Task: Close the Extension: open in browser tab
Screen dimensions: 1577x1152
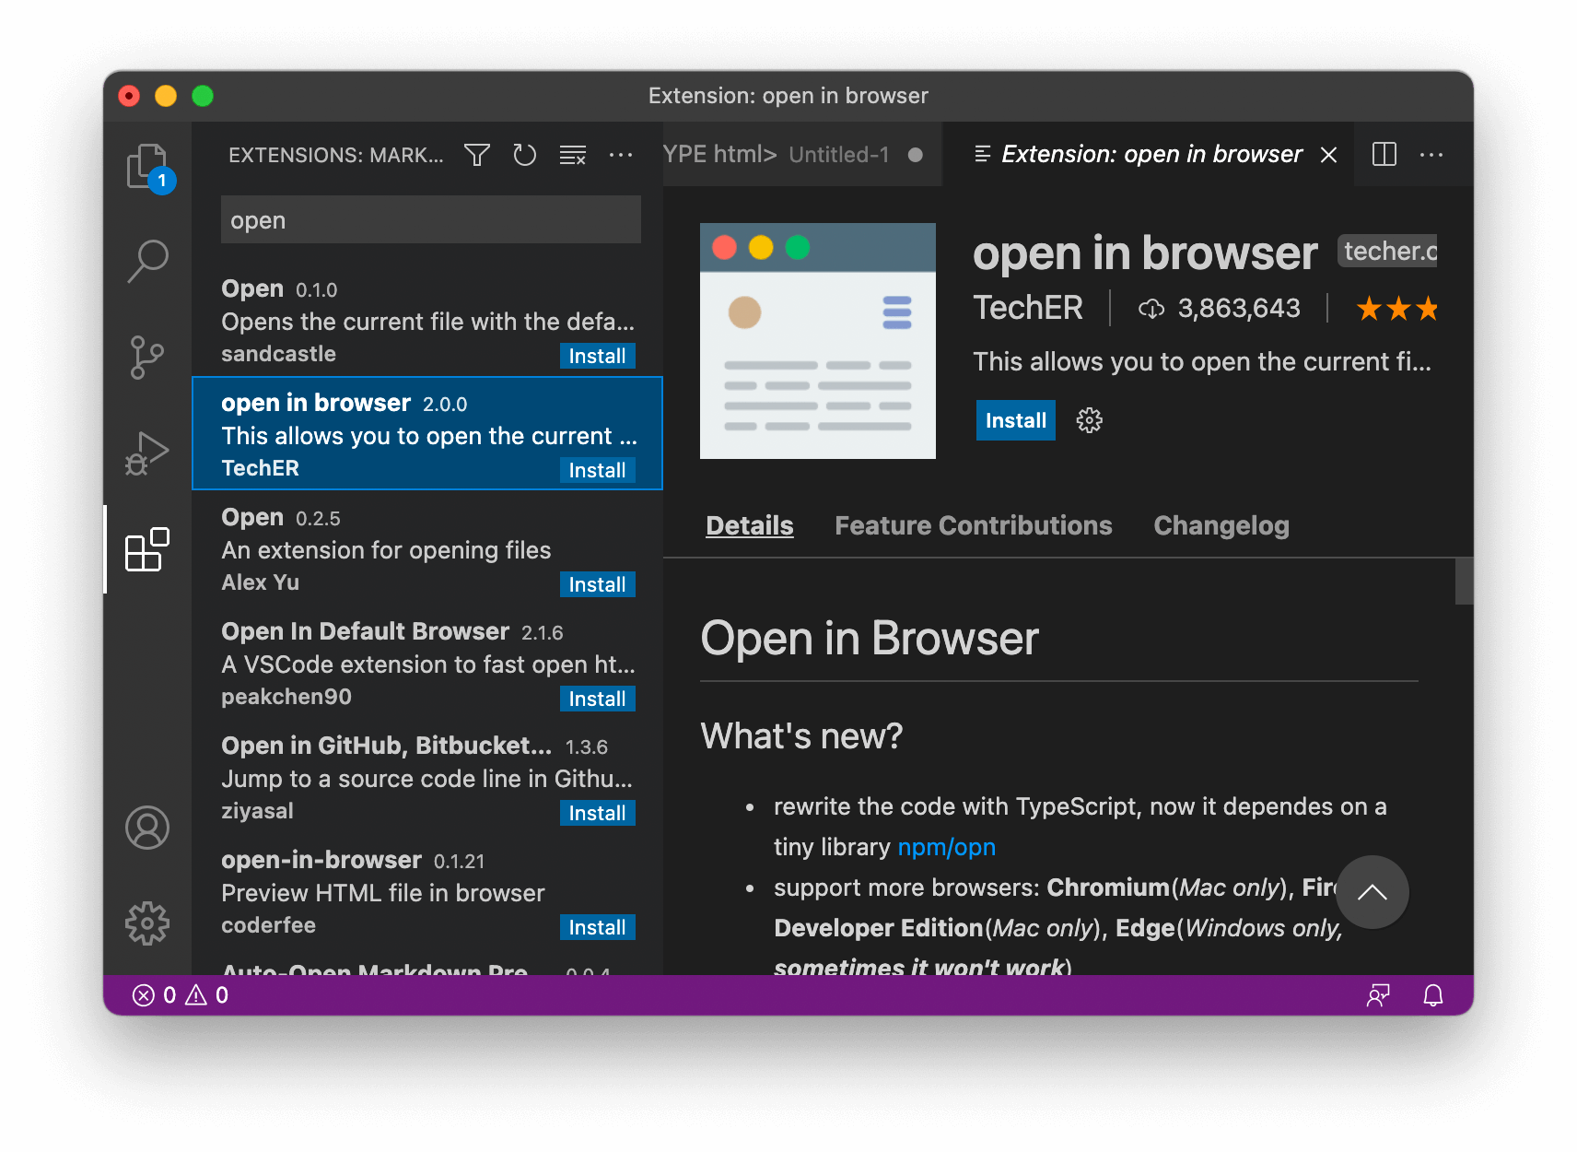Action: 1328,155
